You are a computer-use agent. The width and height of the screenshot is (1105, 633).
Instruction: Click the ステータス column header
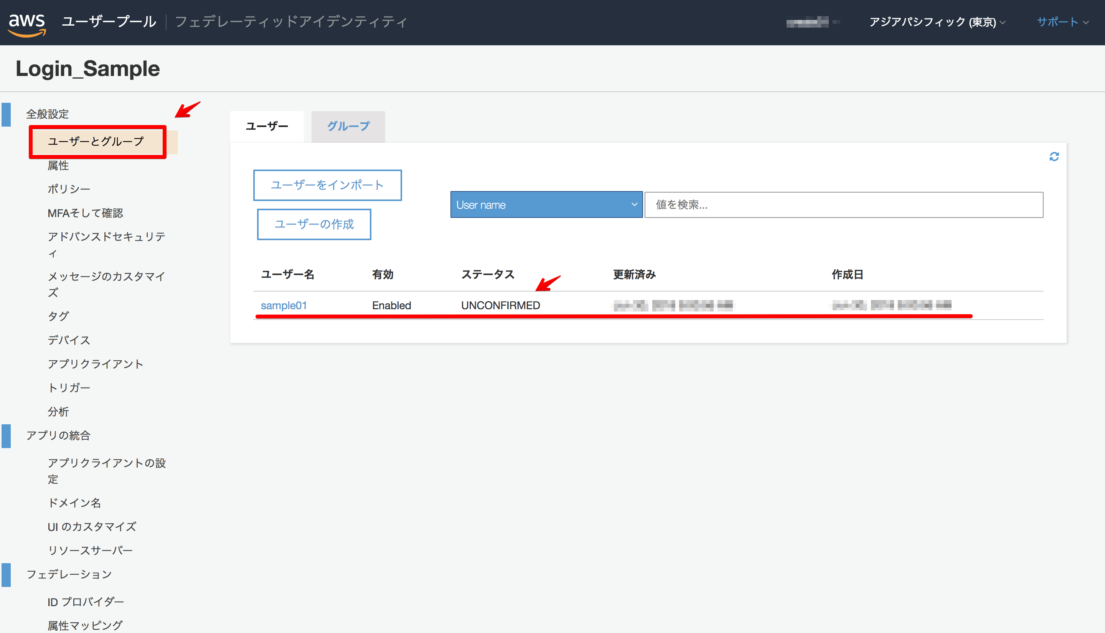coord(488,274)
